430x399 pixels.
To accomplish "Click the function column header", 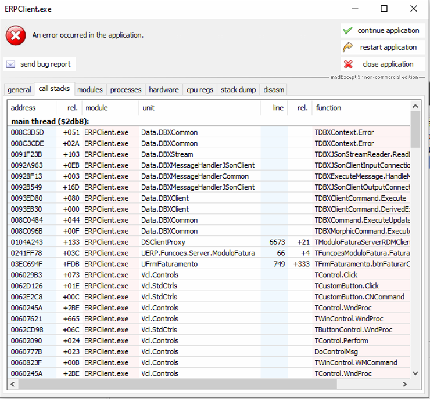I will (x=328, y=108).
